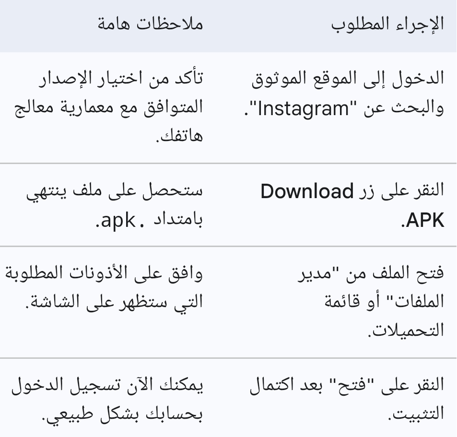Click the words "النقر على زر" before Download

click(413, 192)
